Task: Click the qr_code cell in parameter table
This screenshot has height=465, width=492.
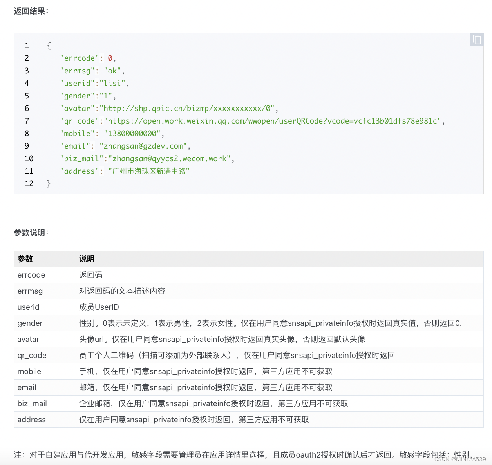Action: click(x=45, y=355)
